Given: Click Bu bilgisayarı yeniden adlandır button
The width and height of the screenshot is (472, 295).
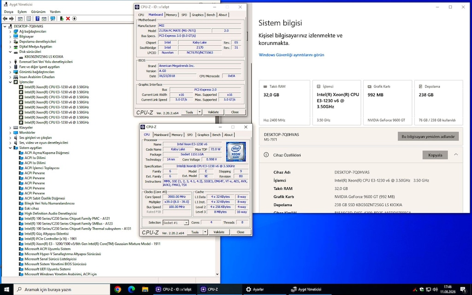Looking at the screenshot, I should (x=428, y=136).
